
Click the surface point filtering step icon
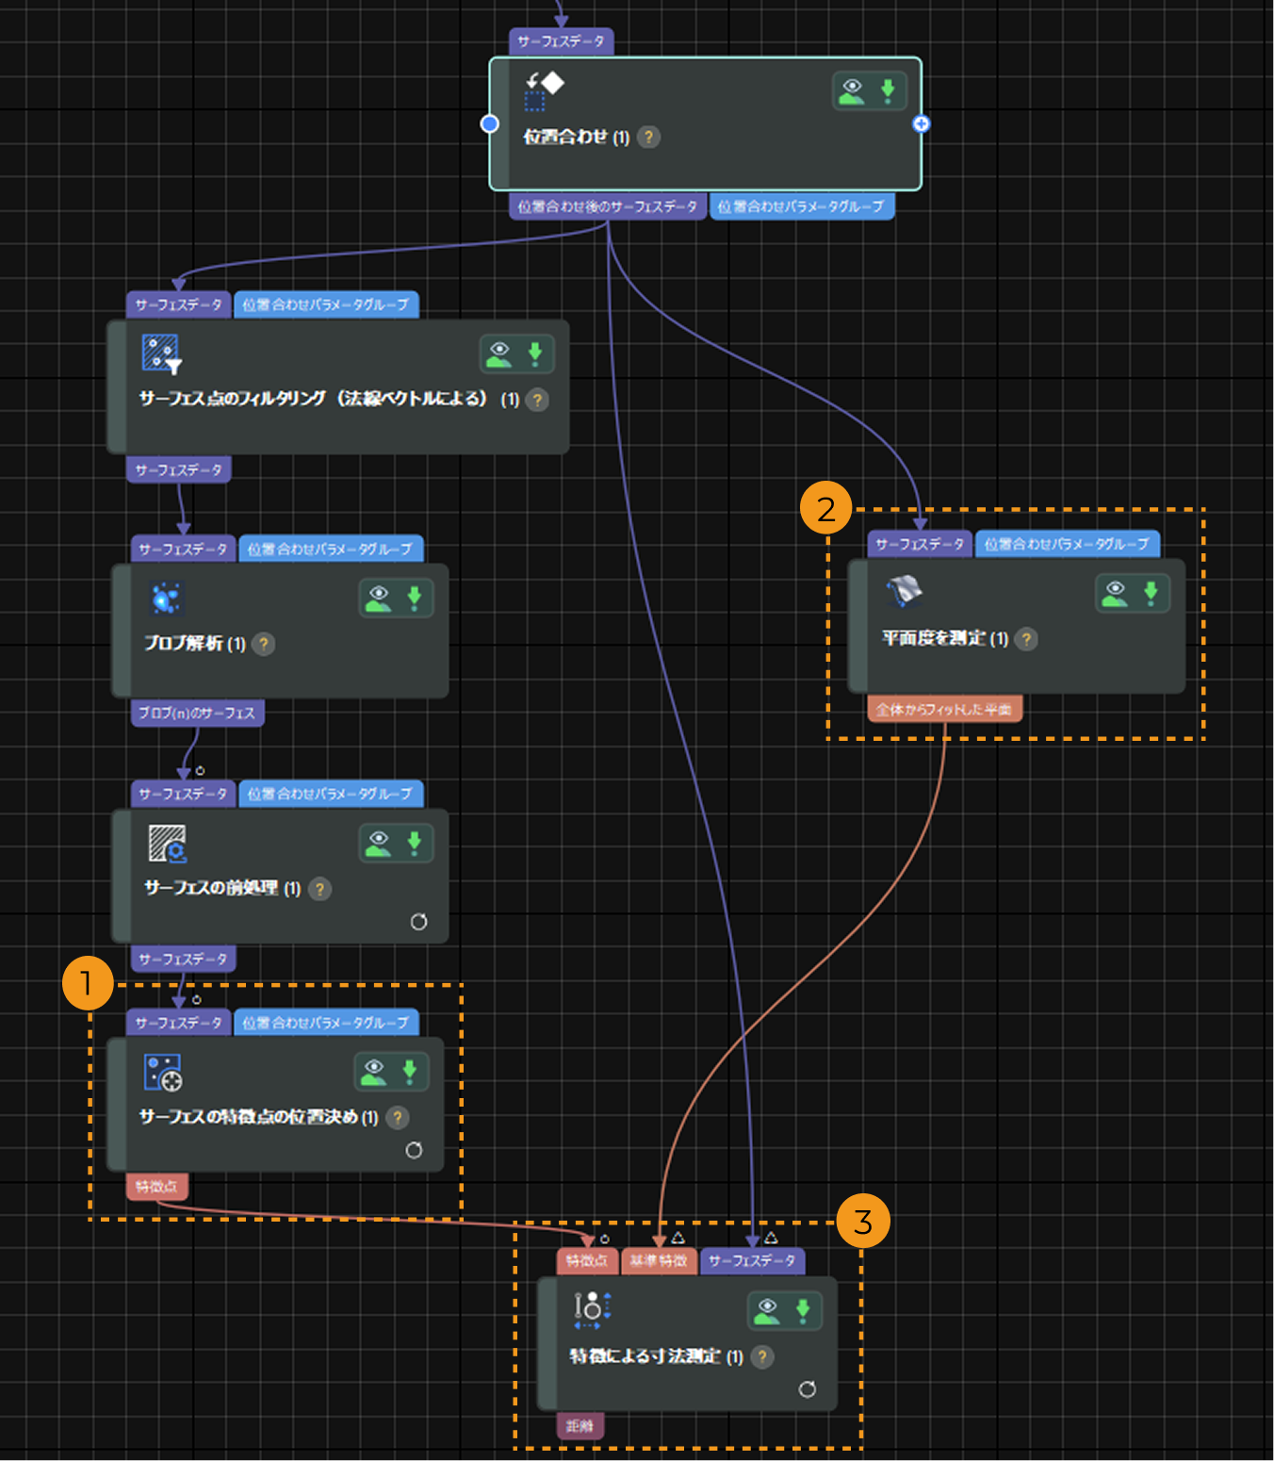[161, 353]
